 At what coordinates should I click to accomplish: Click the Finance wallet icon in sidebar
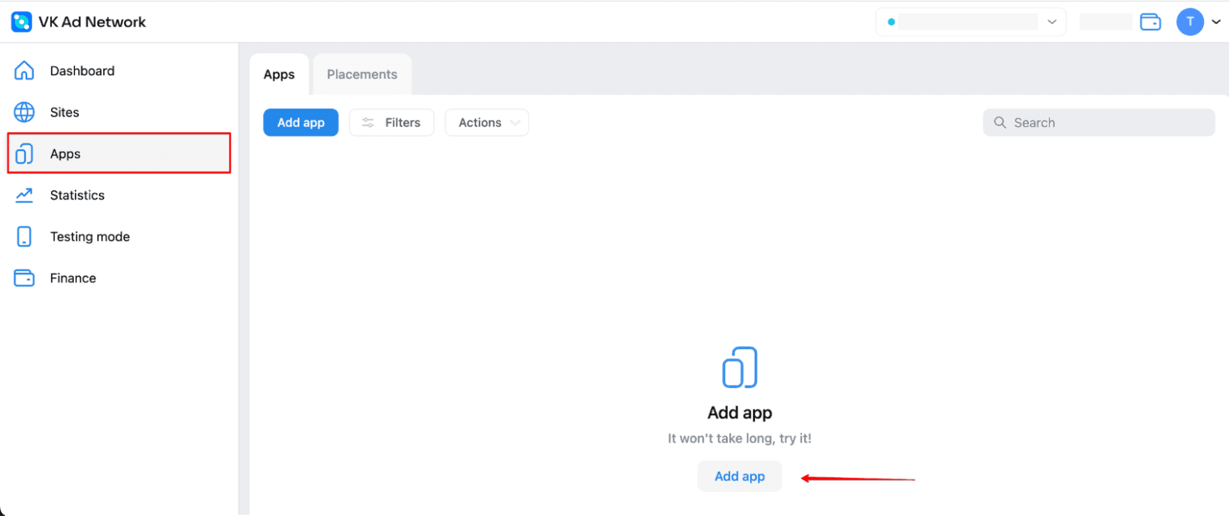[24, 278]
